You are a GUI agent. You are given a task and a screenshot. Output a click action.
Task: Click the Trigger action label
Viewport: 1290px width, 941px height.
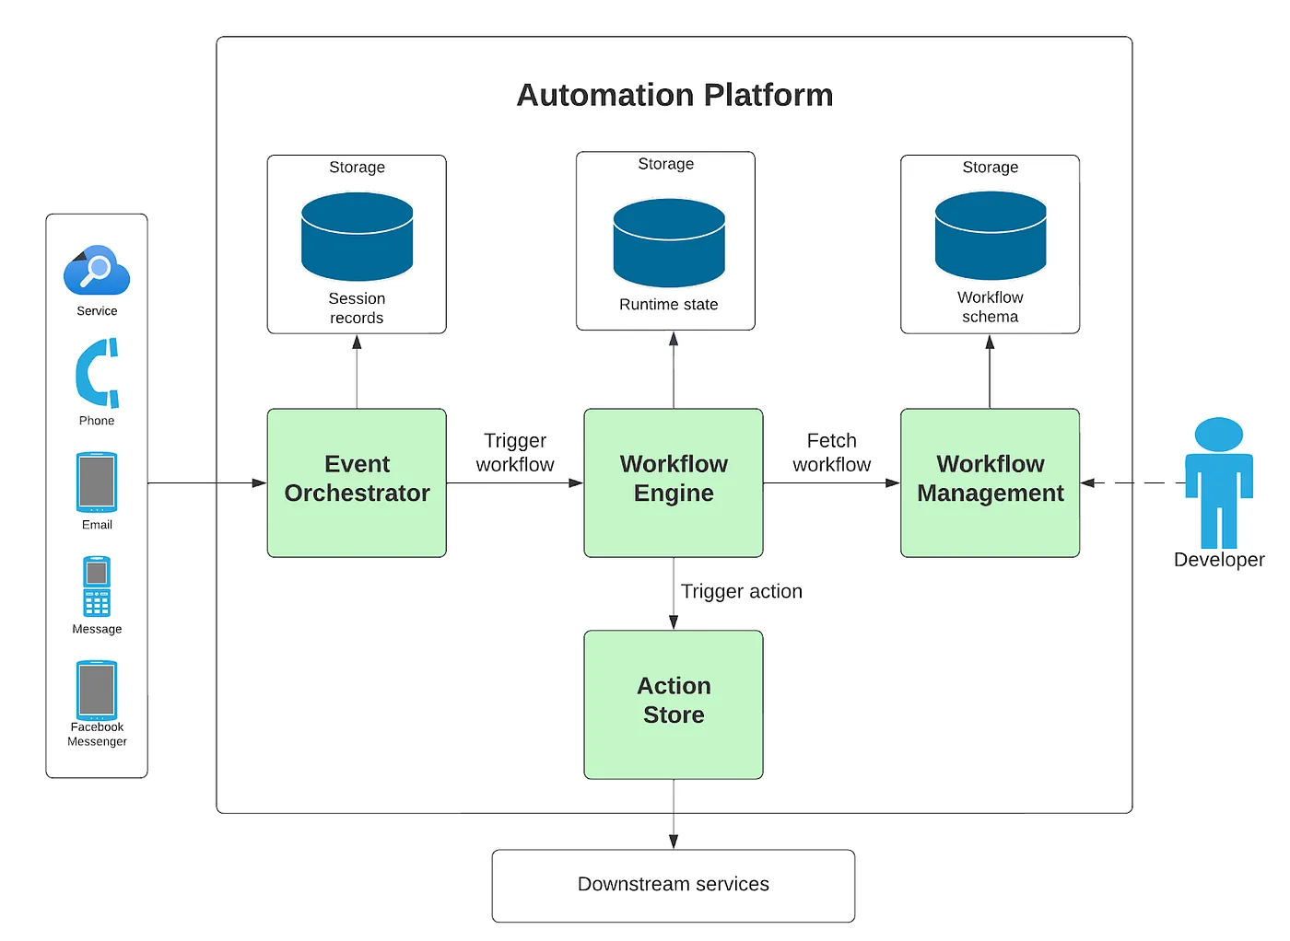pos(741,591)
